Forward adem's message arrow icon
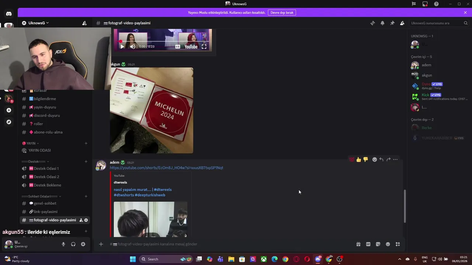The image size is (472, 265). click(x=388, y=159)
